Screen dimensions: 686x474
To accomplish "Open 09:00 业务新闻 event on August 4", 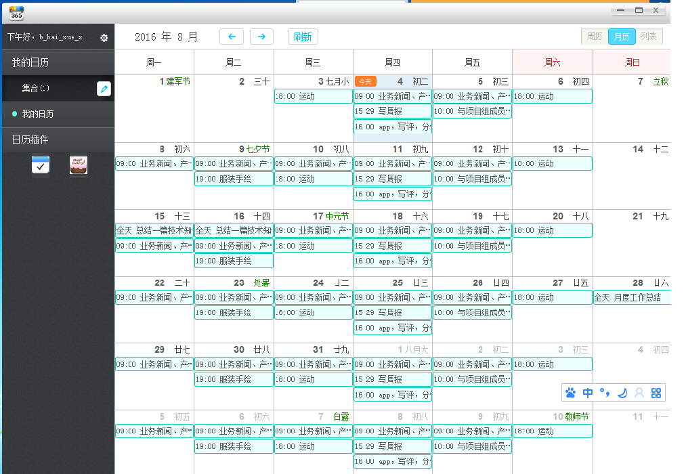I will click(393, 96).
